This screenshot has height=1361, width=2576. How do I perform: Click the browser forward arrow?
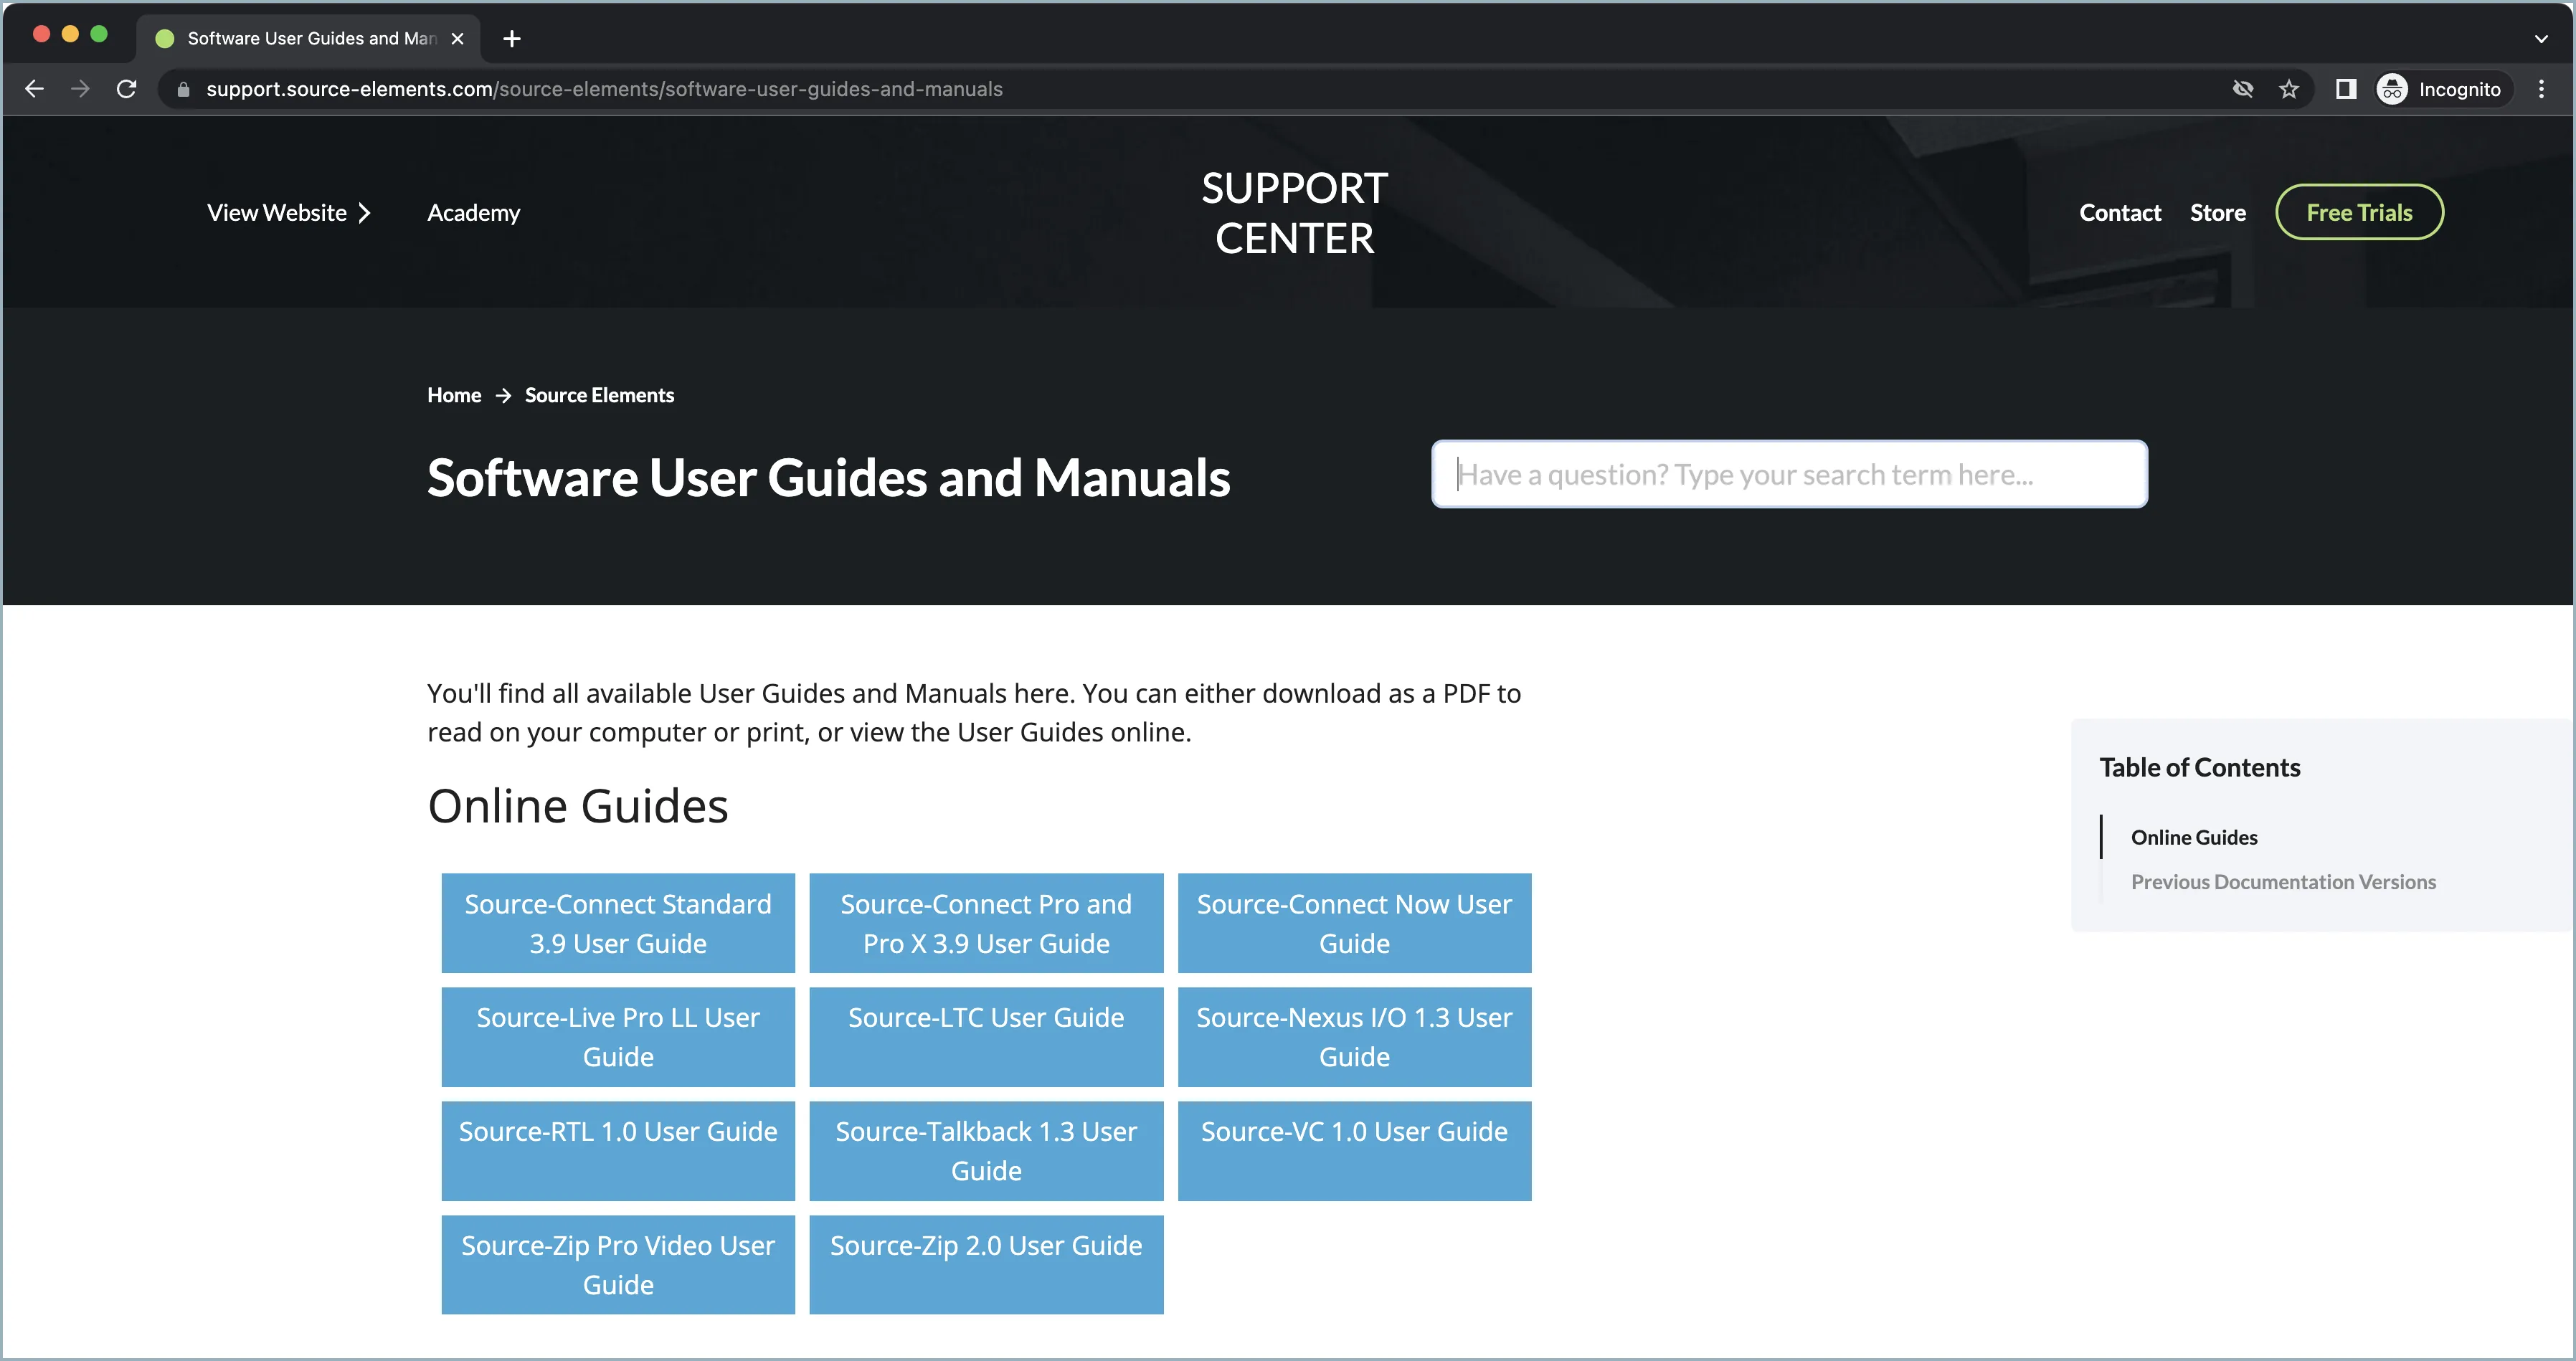[x=81, y=89]
